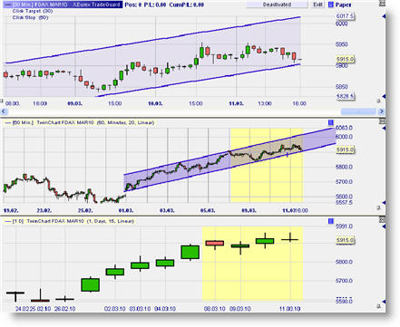400x327 pixels.
Task: Select the Paper account label
Action: 343,5
